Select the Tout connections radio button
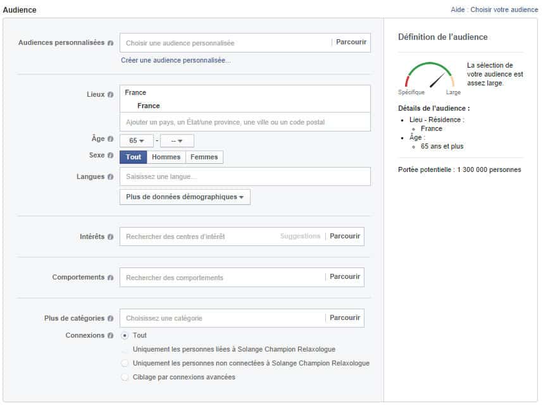 click(125, 335)
